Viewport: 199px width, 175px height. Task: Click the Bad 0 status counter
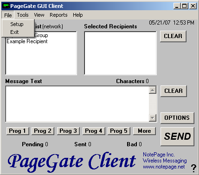point(134,144)
